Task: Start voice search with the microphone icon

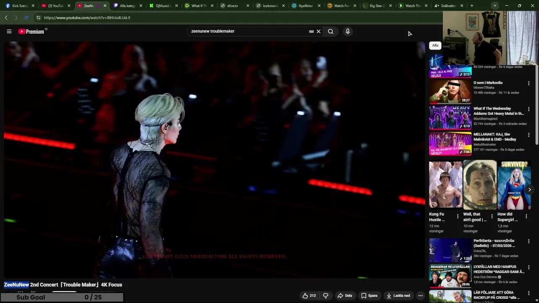Action: pyautogui.click(x=347, y=31)
